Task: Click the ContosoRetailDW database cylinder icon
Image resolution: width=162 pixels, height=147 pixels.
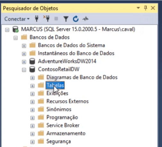Action: tap(32, 69)
